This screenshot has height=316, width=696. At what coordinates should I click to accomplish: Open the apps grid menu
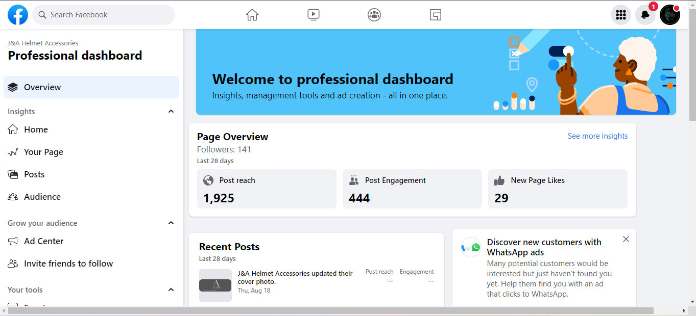pos(621,15)
